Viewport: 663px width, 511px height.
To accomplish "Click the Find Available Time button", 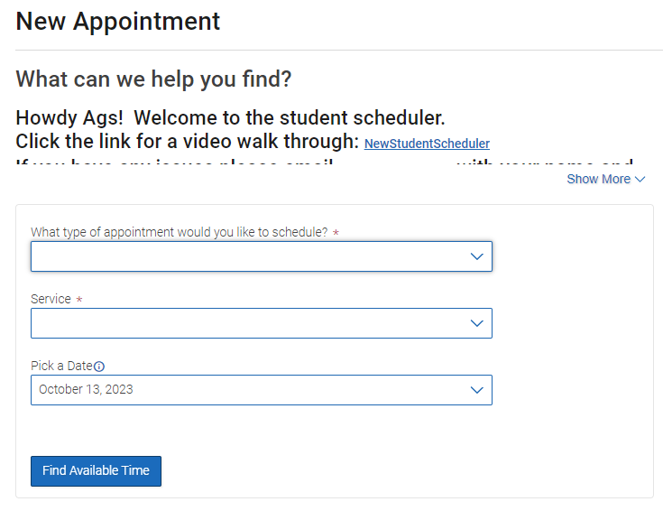I will [96, 470].
